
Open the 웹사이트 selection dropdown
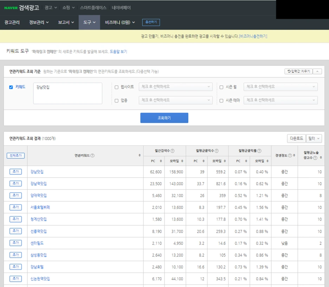pyautogui.click(x=175, y=87)
